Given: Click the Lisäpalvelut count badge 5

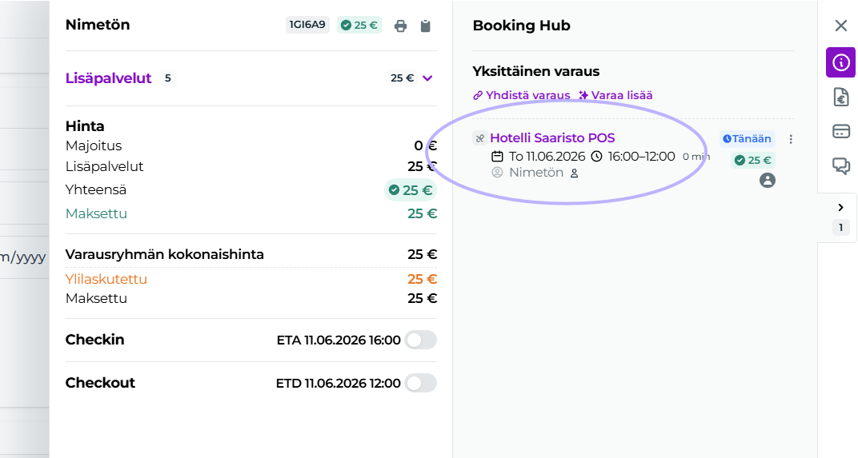Looking at the screenshot, I should click(x=167, y=78).
